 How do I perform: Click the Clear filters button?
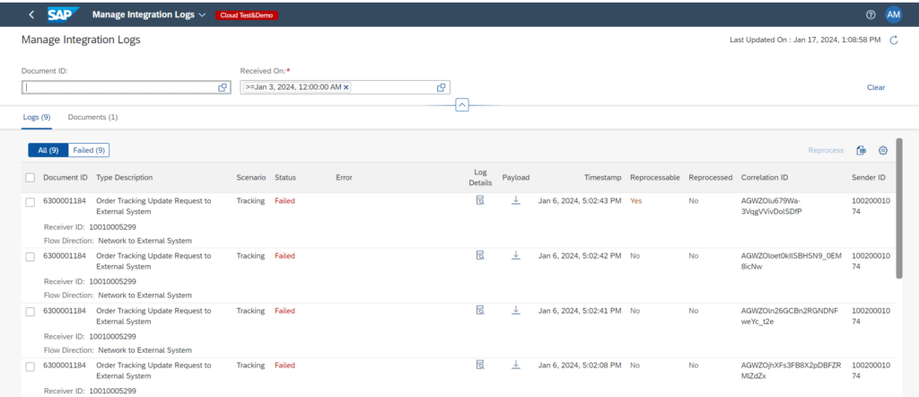[876, 87]
